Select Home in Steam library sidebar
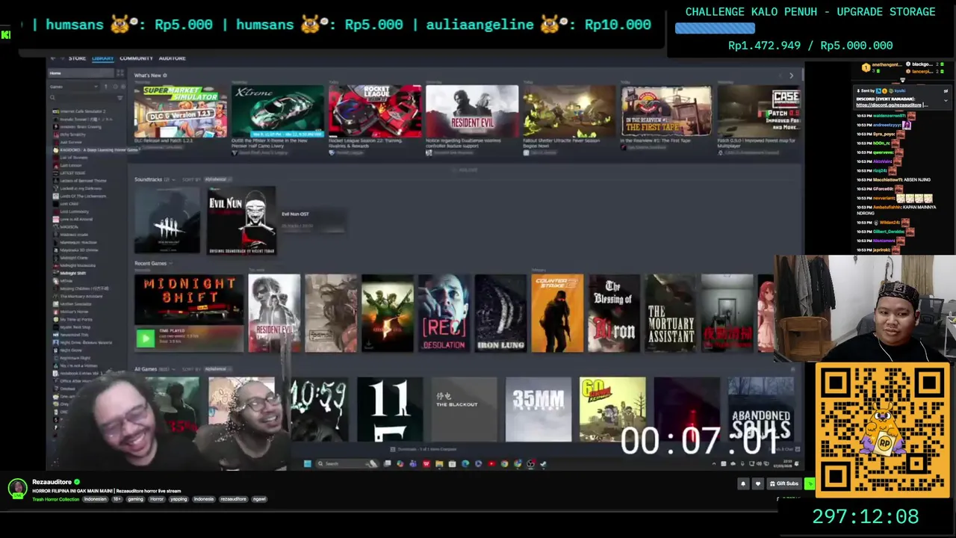The width and height of the screenshot is (956, 538). 81,73
